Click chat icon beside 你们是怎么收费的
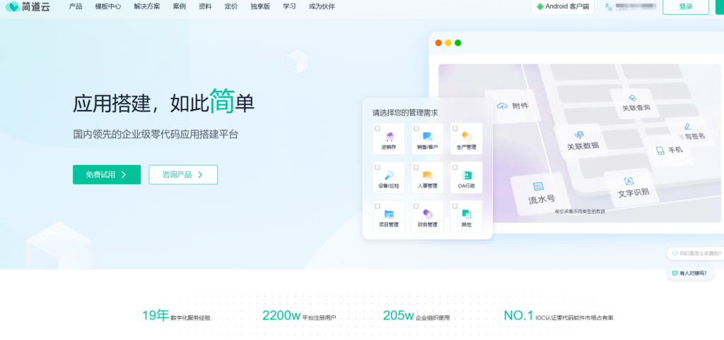Image resolution: width=724 pixels, height=340 pixels. (675, 253)
